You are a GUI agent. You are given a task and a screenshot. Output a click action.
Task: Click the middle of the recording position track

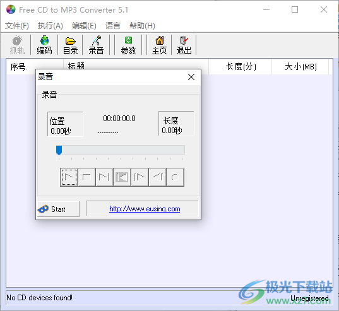click(121, 150)
